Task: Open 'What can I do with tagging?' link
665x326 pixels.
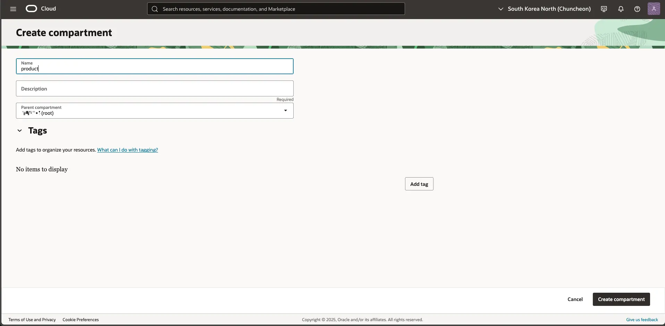Action: pos(127,150)
